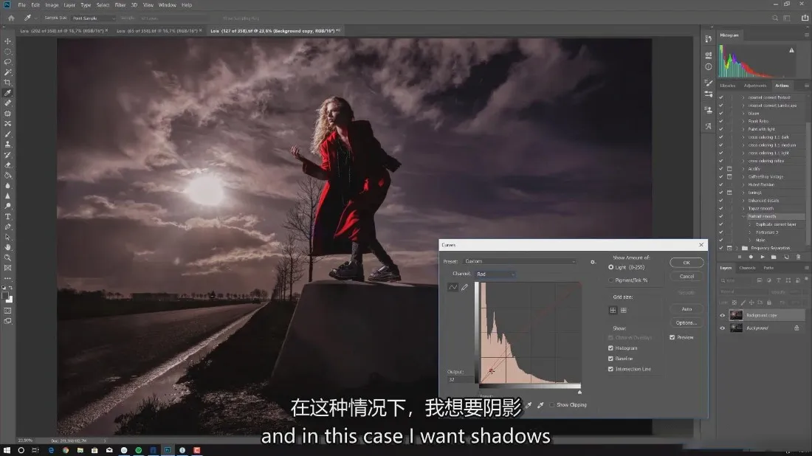Viewport: 812px width, 456px height.
Task: Hide the Background copy layer
Action: point(723,315)
